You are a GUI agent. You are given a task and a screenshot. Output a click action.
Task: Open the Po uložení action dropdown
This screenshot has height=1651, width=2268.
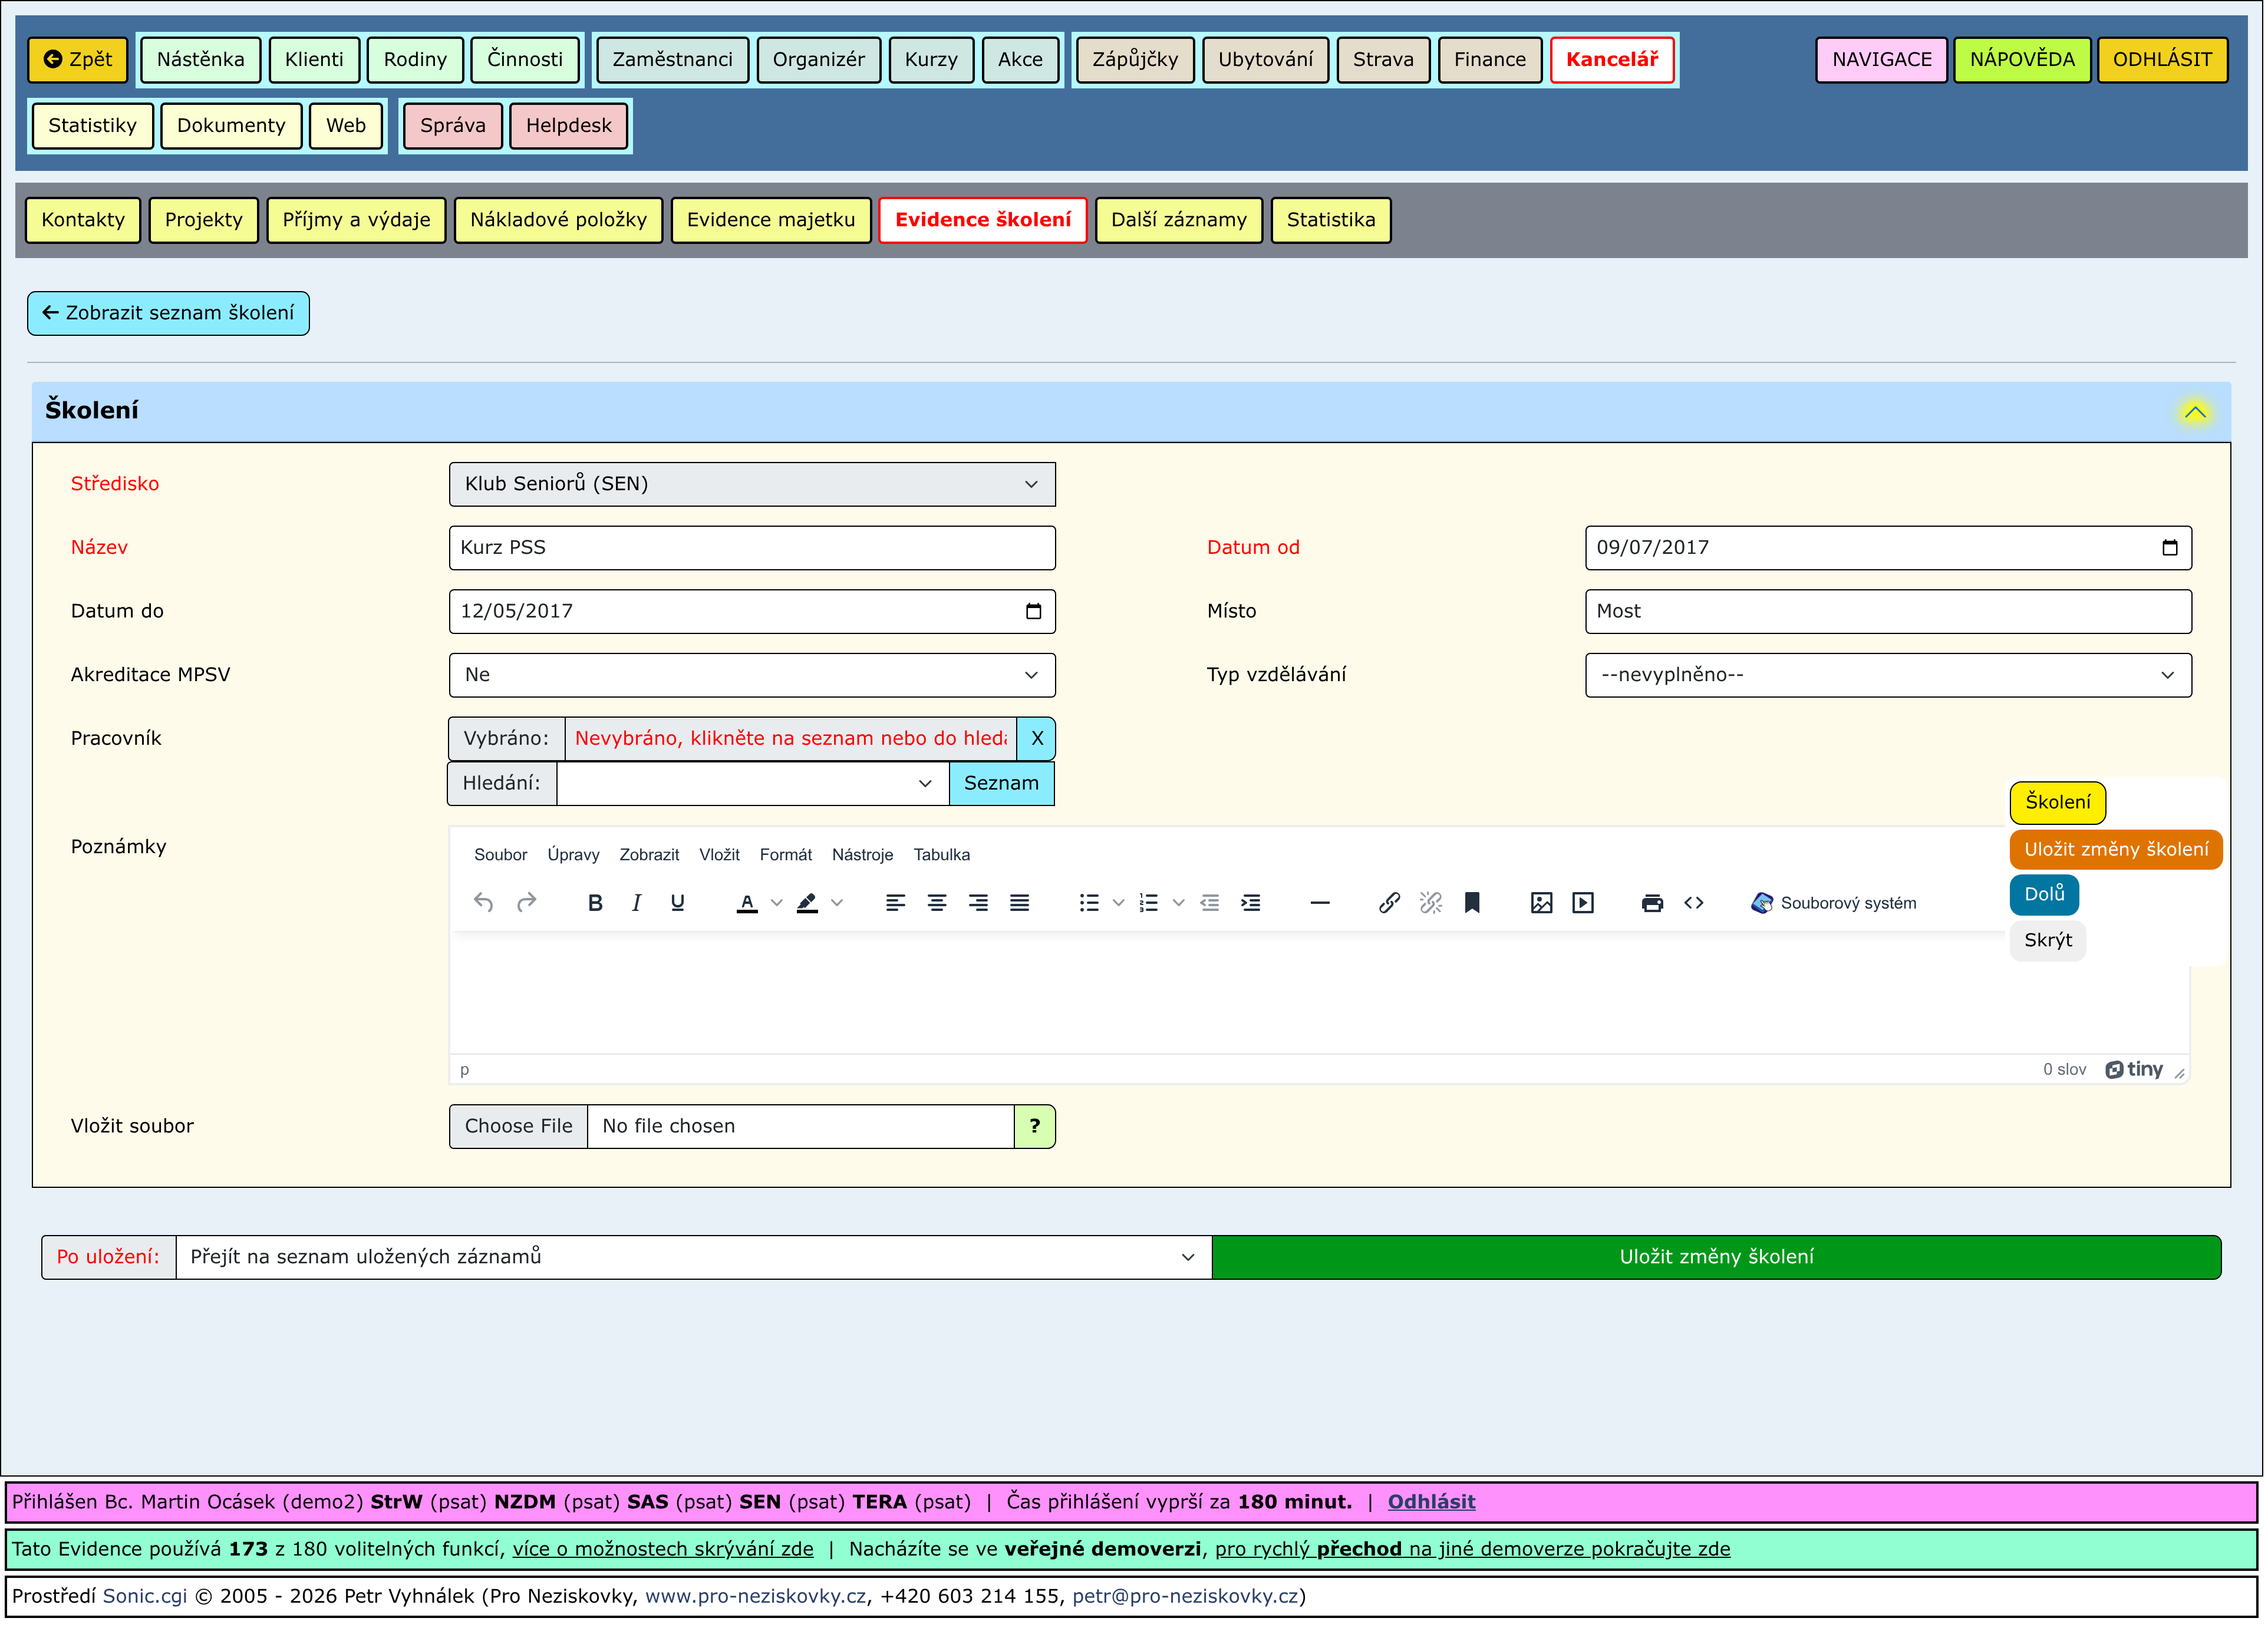click(693, 1258)
